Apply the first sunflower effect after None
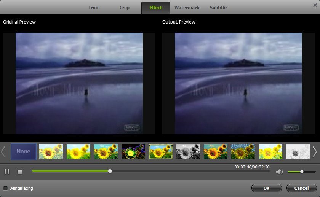The width and height of the screenshot is (320, 197). click(51, 152)
